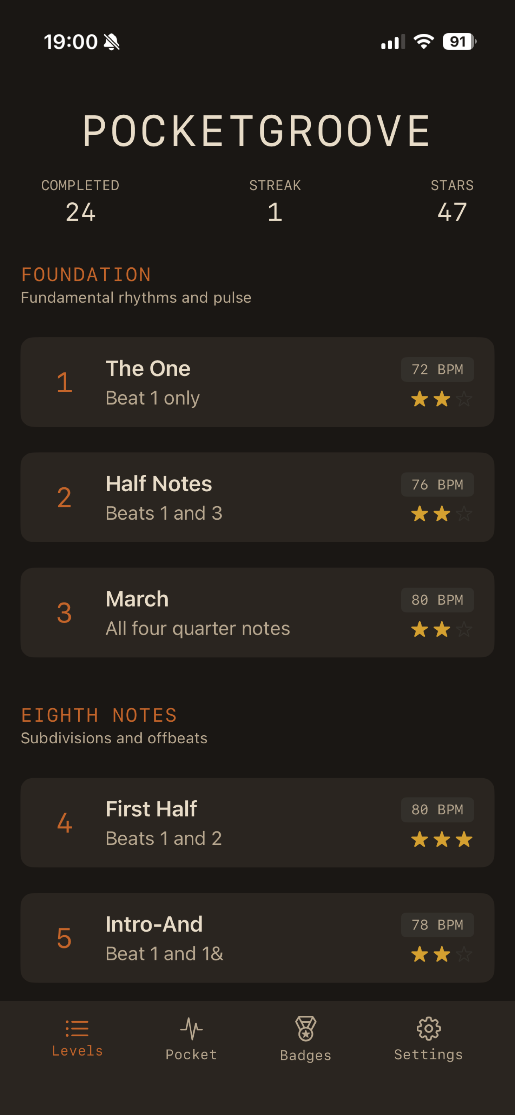The width and height of the screenshot is (515, 1115).
Task: Tap the silent mode bell icon
Action: click(112, 42)
